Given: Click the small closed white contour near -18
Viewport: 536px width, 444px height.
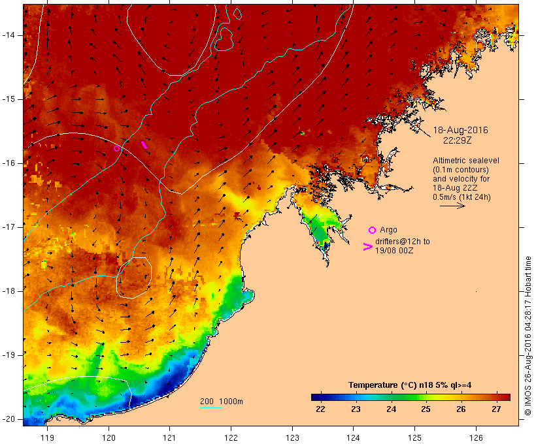Looking at the screenshot, I should tap(133, 277).
